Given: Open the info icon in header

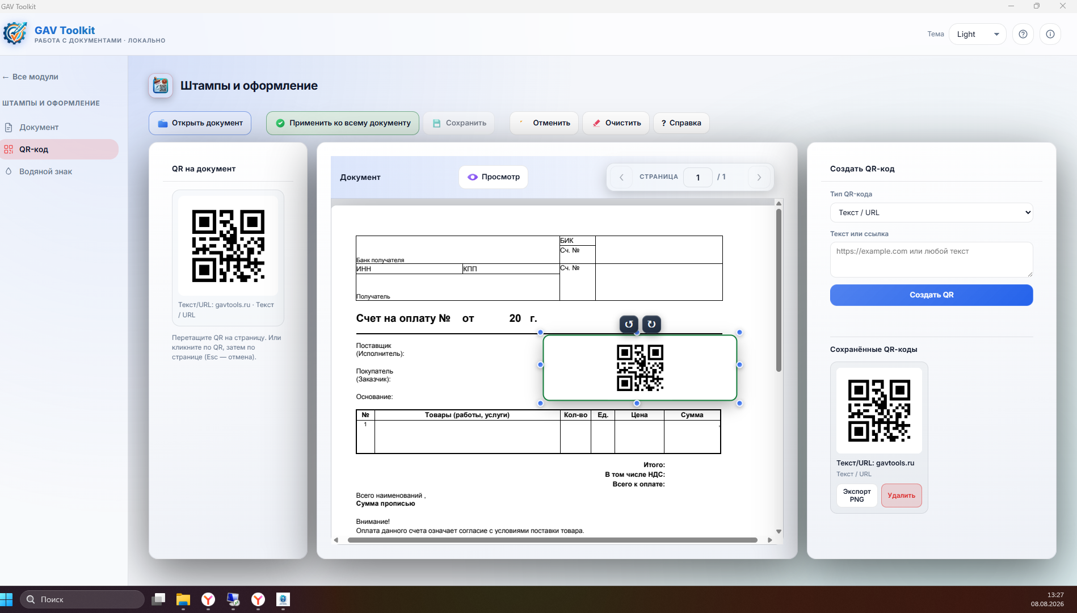Looking at the screenshot, I should coord(1050,34).
